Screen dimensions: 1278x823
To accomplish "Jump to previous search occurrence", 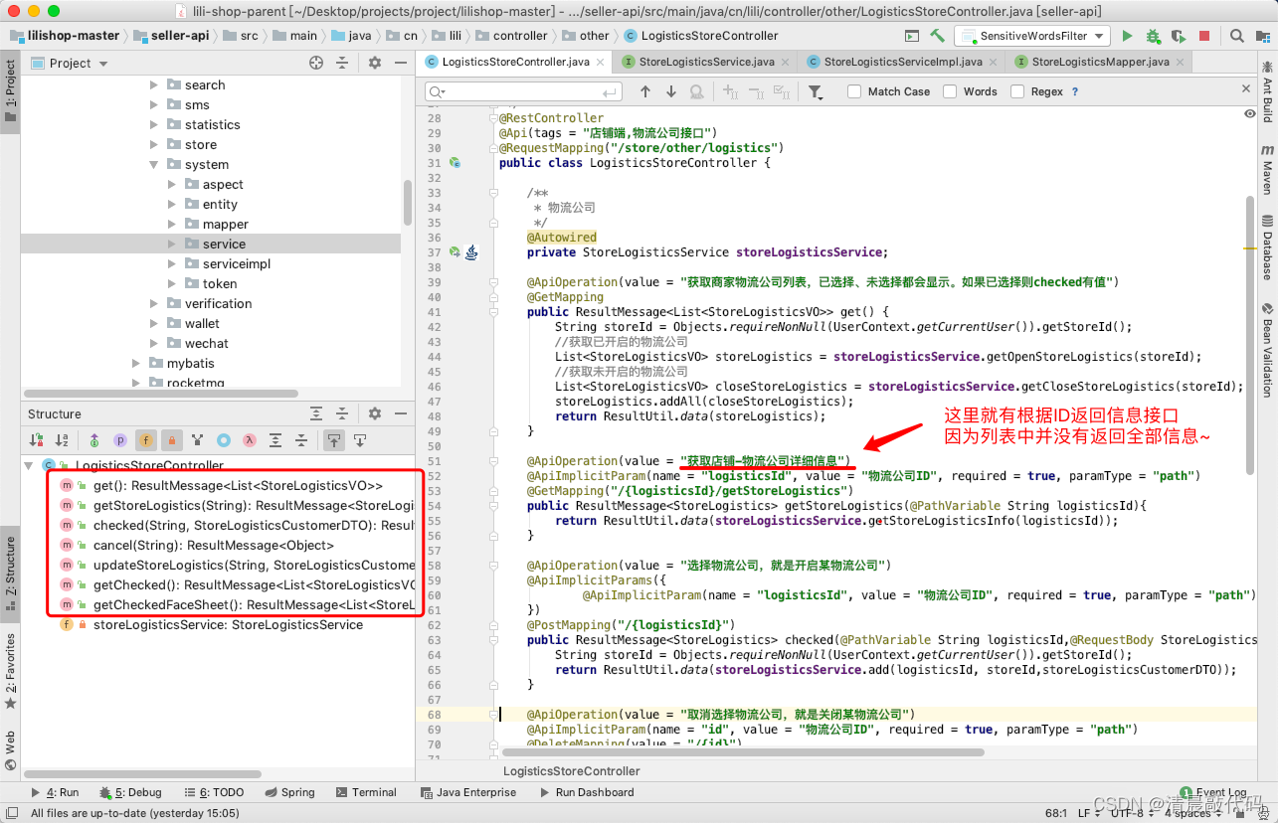I will [645, 91].
